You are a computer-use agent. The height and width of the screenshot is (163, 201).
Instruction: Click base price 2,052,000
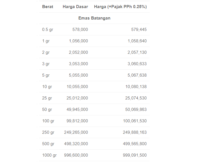point(78,52)
